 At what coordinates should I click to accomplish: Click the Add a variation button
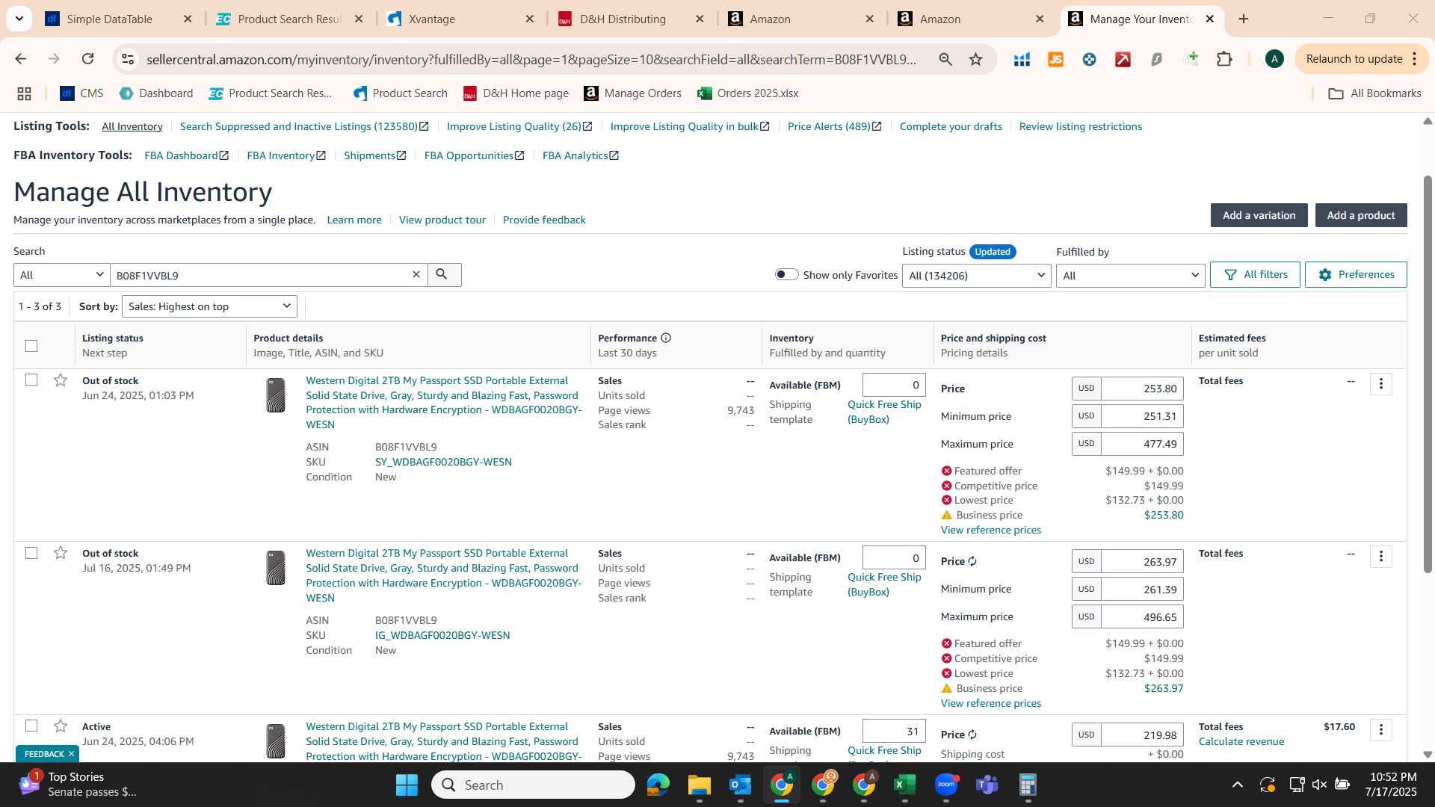click(1259, 215)
